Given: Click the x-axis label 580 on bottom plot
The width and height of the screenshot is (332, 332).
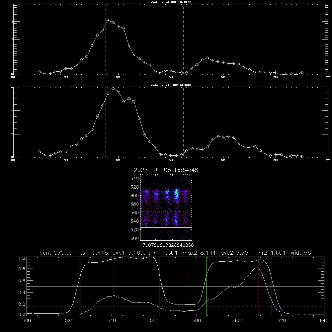Looking at the screenshot, I should (197, 321).
